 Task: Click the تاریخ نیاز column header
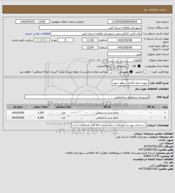(18, 107)
